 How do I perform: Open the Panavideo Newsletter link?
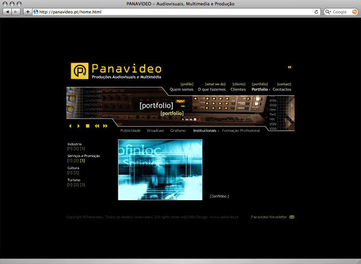point(268,217)
